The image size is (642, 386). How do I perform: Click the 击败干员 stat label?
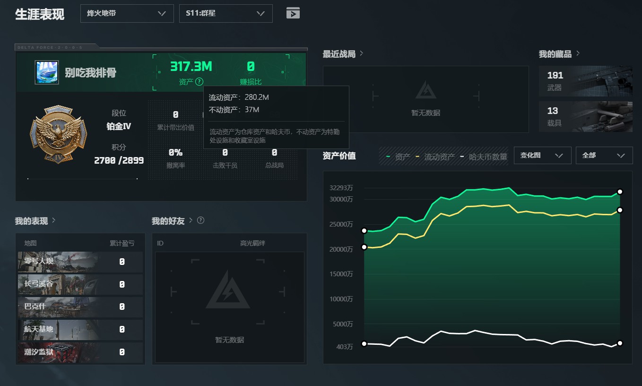click(225, 166)
